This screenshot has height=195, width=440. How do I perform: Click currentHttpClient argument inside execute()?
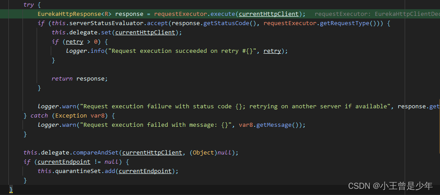pos(269,14)
